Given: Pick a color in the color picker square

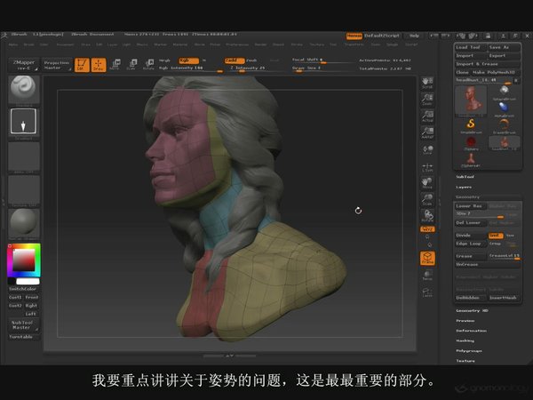Looking at the screenshot, I should point(24,260).
